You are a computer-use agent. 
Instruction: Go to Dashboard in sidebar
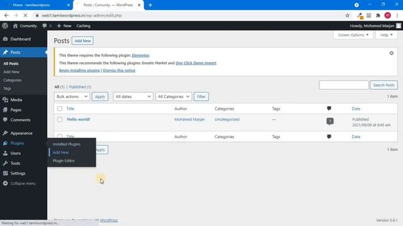click(x=21, y=39)
